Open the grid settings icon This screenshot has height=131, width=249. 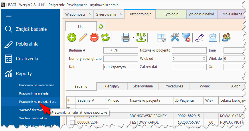pyautogui.click(x=161, y=37)
